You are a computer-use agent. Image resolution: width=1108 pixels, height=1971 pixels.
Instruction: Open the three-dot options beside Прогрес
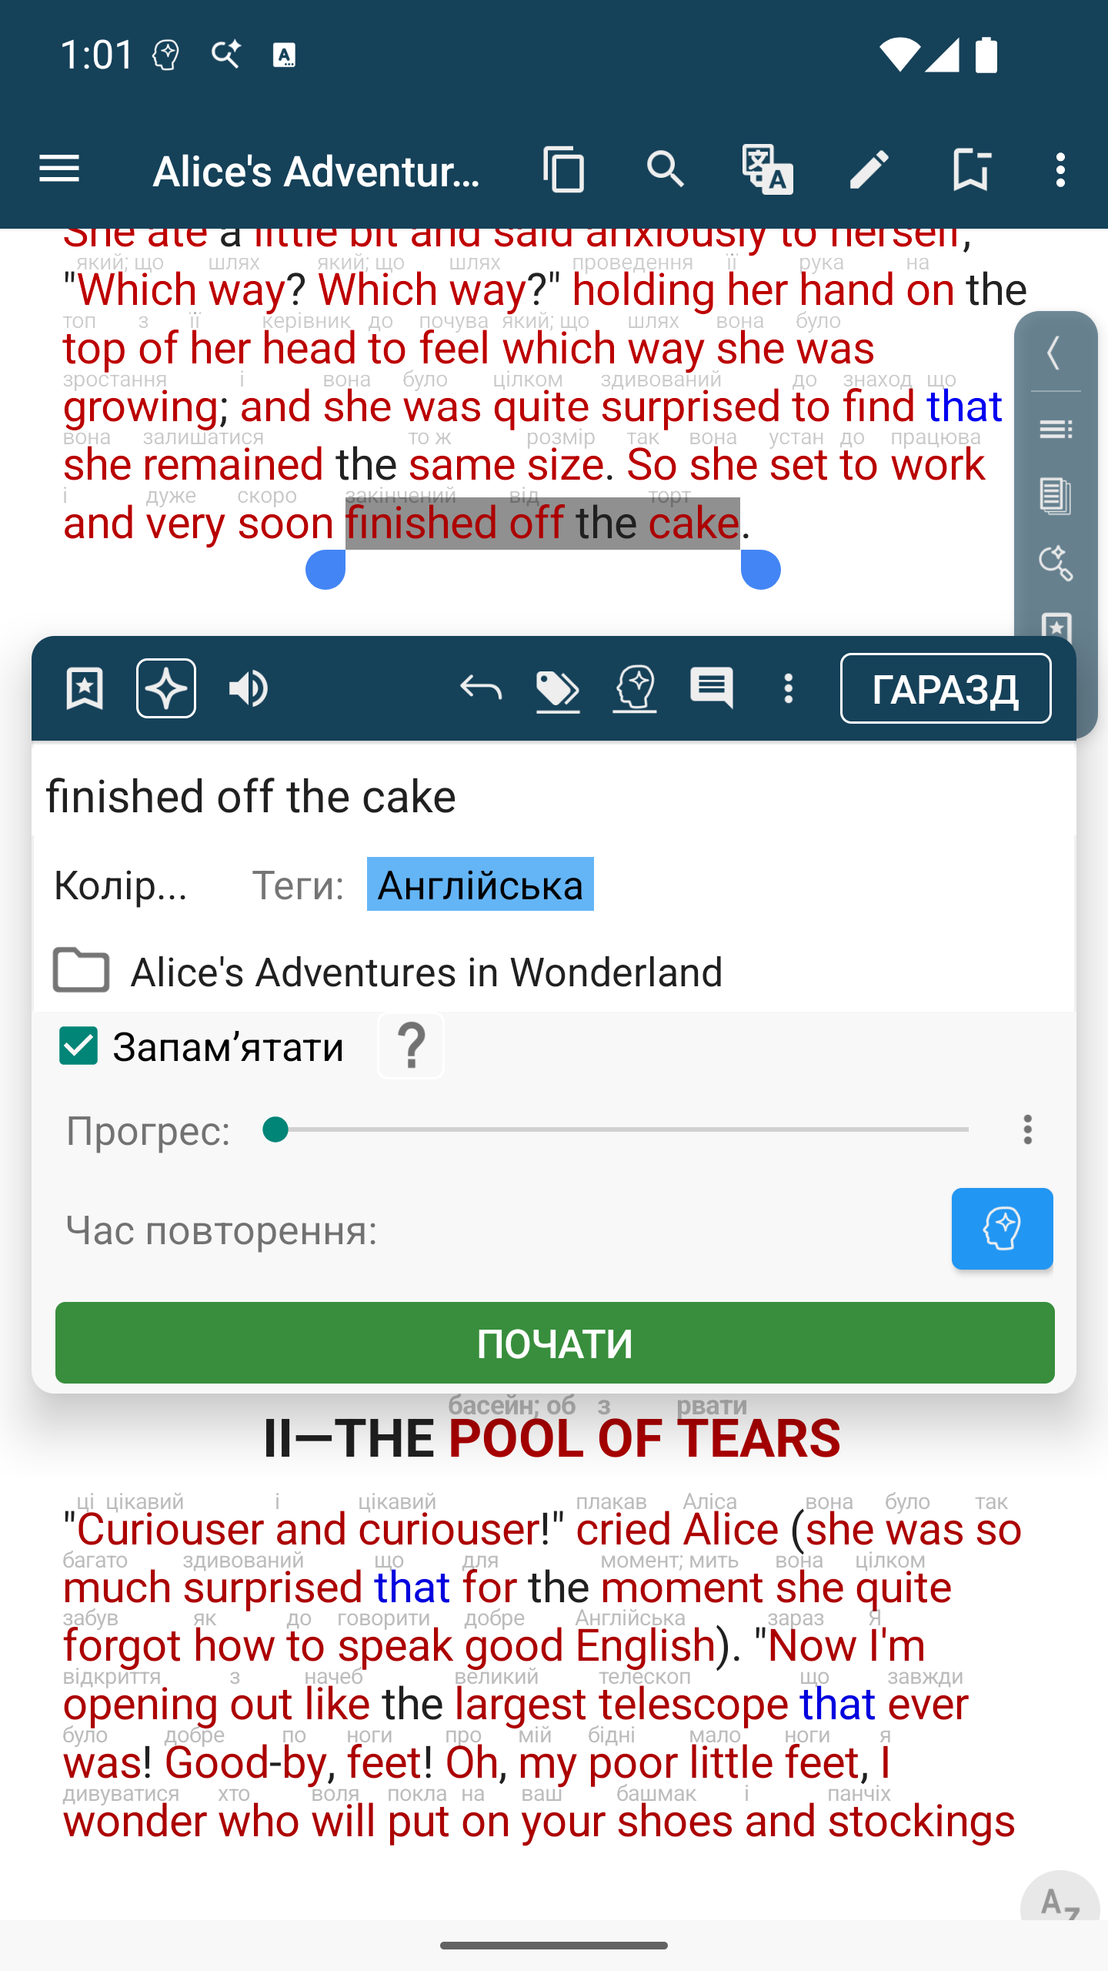click(x=1027, y=1129)
